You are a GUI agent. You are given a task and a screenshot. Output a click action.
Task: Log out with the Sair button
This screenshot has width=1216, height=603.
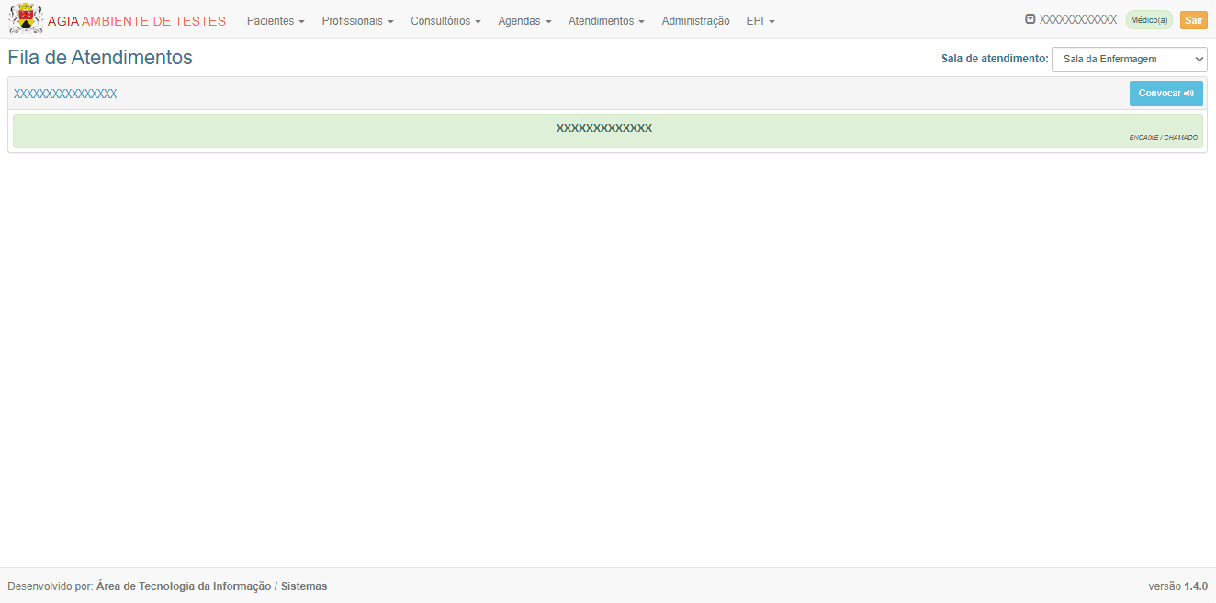(x=1194, y=20)
